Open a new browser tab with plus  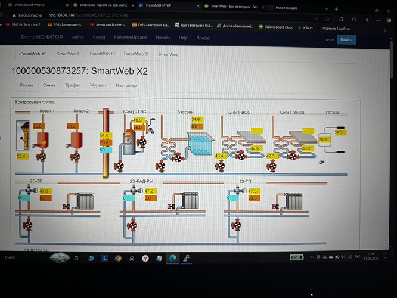point(336,10)
